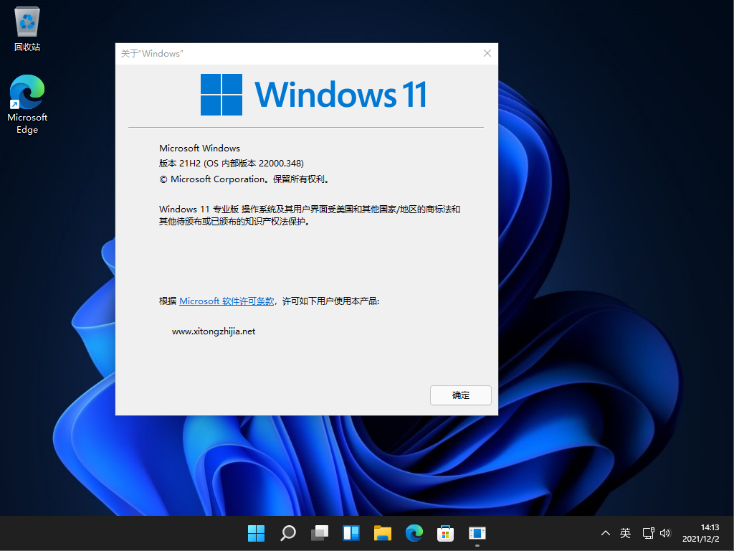The height and width of the screenshot is (551, 734).
Task: Open the 回收站 Recycle Bin
Action: [27, 22]
